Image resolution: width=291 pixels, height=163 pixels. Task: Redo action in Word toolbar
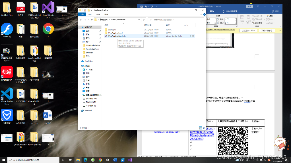(x=152, y=7)
